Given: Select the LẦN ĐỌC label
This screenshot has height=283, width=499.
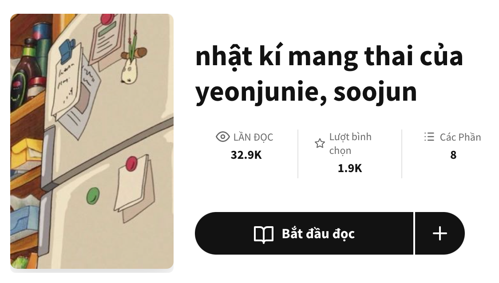Looking at the screenshot, I should 253,137.
